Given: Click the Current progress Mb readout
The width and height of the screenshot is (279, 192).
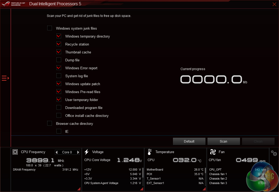Looking at the screenshot, I should (x=214, y=79).
